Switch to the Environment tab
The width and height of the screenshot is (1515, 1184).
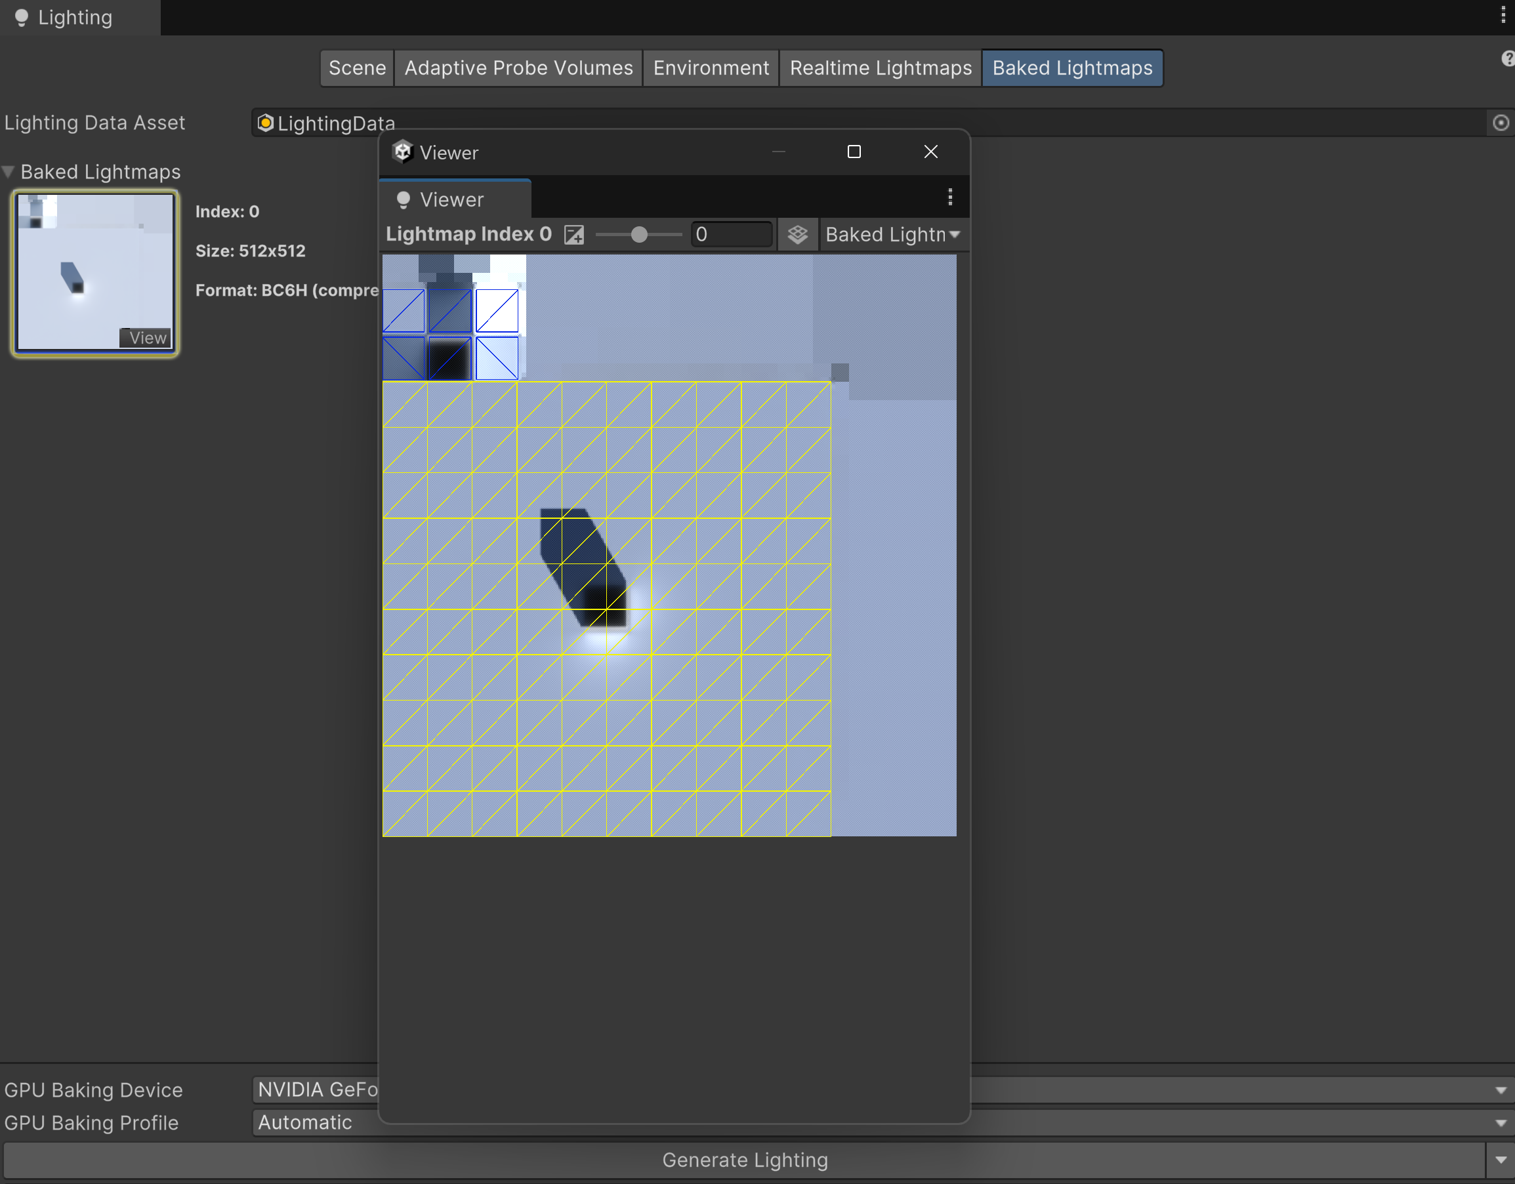tap(711, 68)
